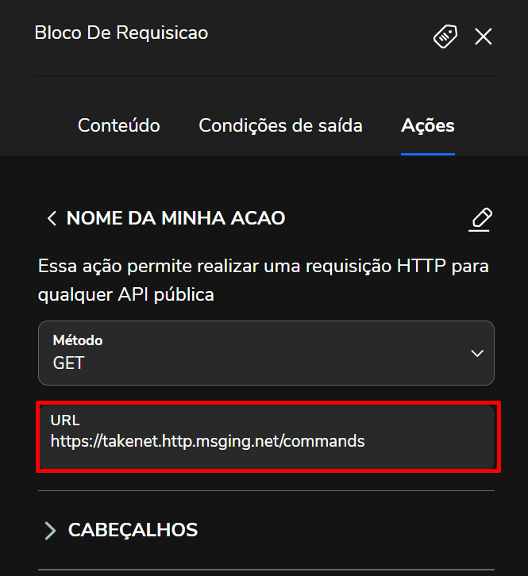This screenshot has height=576, width=528.
Task: Click the NOME DA MINHA ACAO title
Action: point(175,218)
